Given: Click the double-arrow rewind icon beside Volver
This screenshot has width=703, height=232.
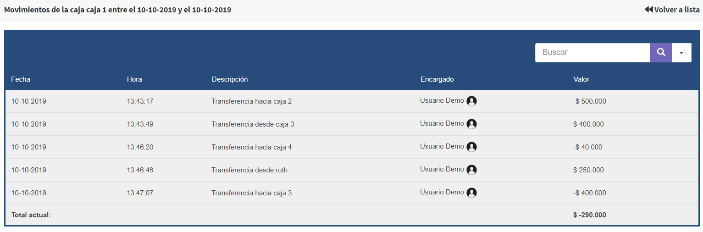Looking at the screenshot, I should [648, 10].
